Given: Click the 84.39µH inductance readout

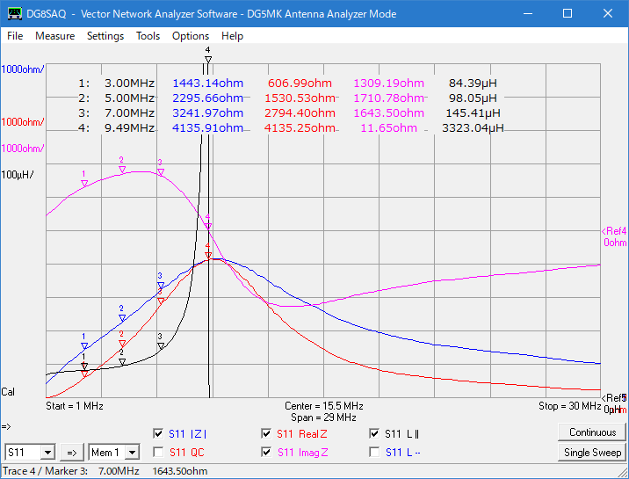Looking at the screenshot, I should pos(473,83).
